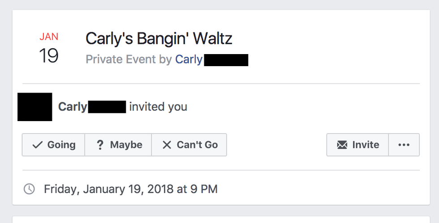The width and height of the screenshot is (439, 223).
Task: RSVP with the Going button label
Action: [61, 145]
